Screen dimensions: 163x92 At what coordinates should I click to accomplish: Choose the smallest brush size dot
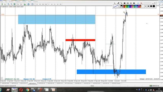click(143, 6)
